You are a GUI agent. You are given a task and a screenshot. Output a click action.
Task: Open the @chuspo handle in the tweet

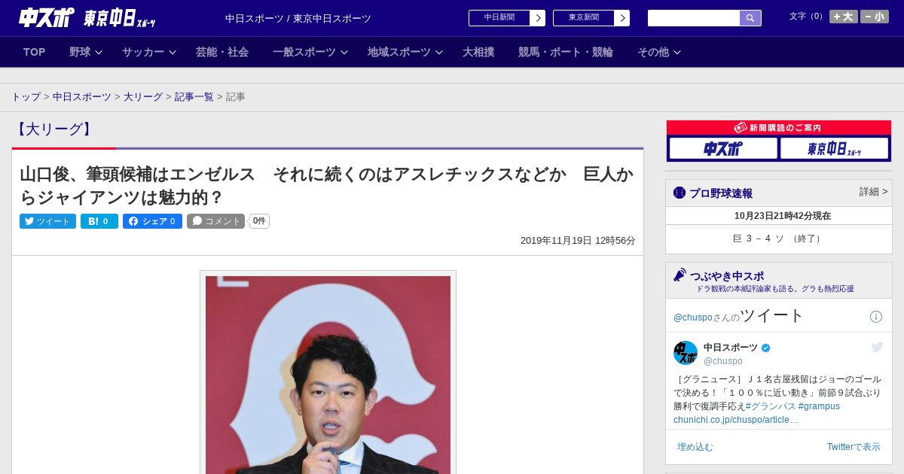pyautogui.click(x=723, y=361)
